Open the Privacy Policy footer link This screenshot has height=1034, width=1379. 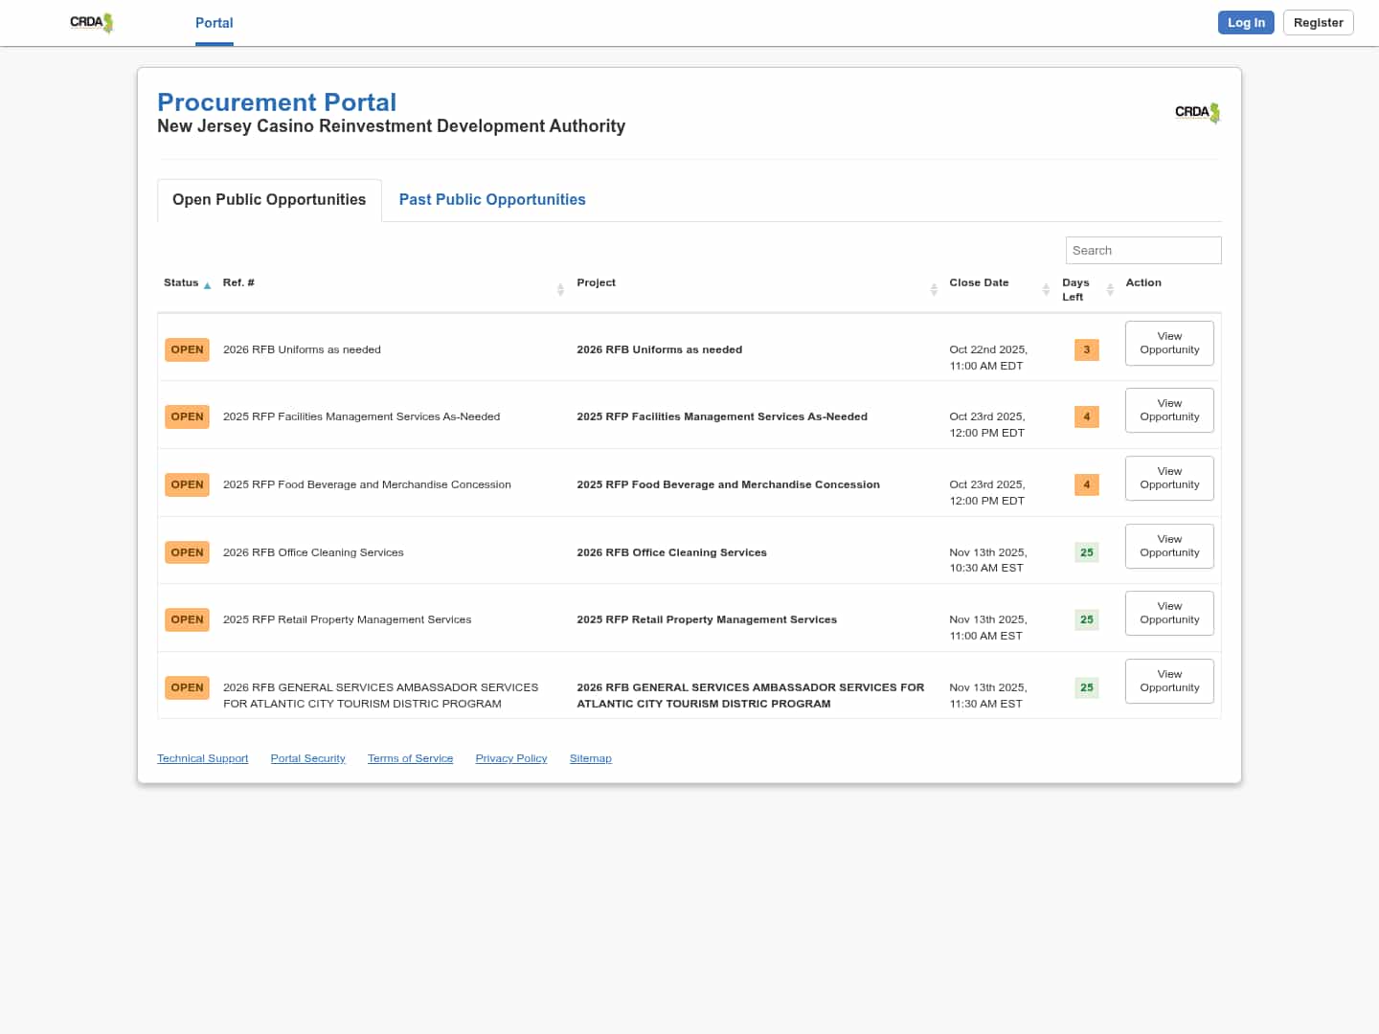click(x=511, y=758)
